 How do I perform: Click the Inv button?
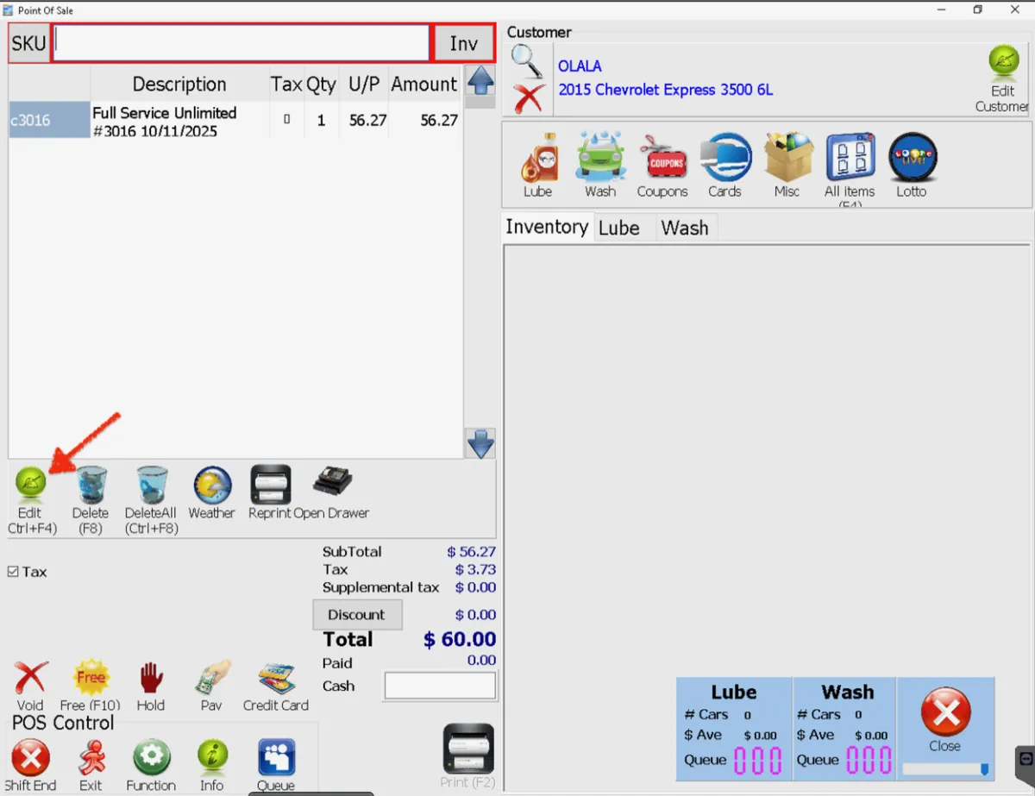point(464,43)
